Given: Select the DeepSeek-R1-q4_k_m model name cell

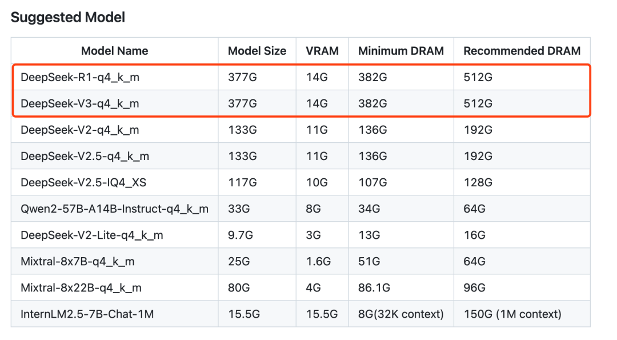Looking at the screenshot, I should click(x=80, y=77).
